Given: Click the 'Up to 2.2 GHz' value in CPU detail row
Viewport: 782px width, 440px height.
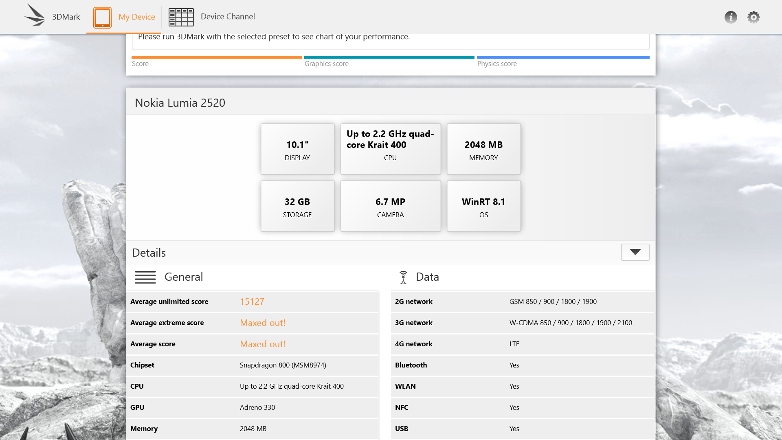Looking at the screenshot, I should click(292, 386).
